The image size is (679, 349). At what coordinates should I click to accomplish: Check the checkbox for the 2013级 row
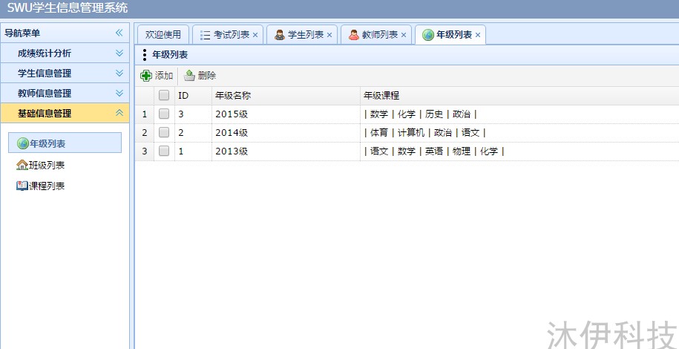(164, 151)
